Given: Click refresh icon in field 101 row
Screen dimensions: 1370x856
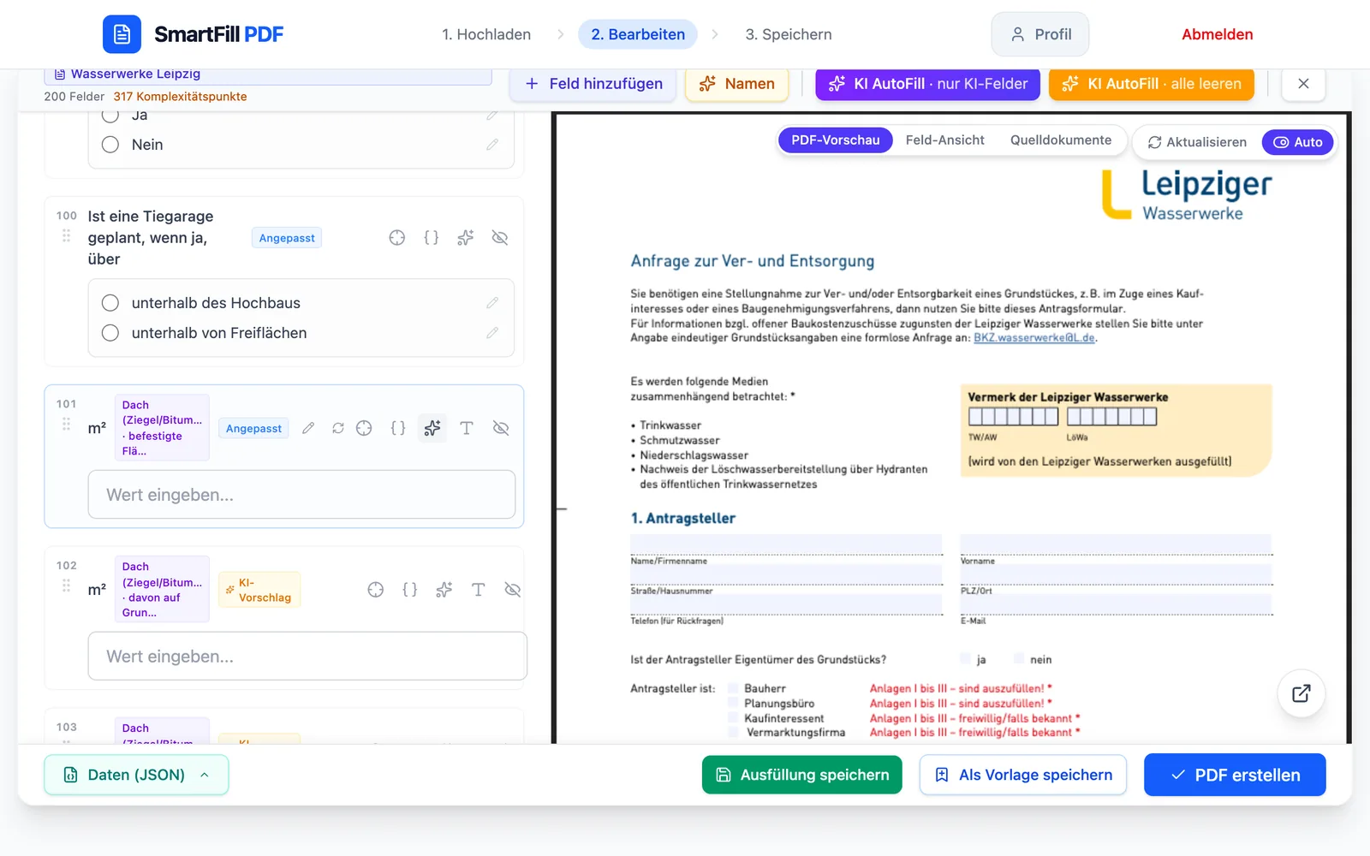Looking at the screenshot, I should [338, 428].
